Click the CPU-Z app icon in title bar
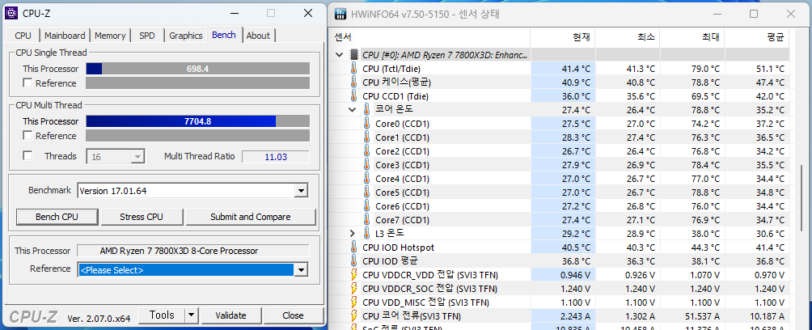 (12, 13)
